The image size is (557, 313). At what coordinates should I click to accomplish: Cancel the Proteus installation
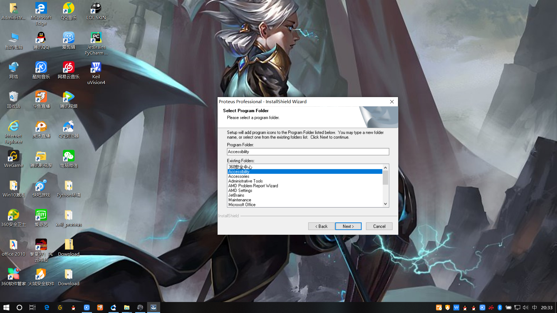tap(379, 226)
